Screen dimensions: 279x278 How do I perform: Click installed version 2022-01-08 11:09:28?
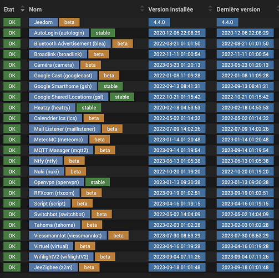point(177,76)
